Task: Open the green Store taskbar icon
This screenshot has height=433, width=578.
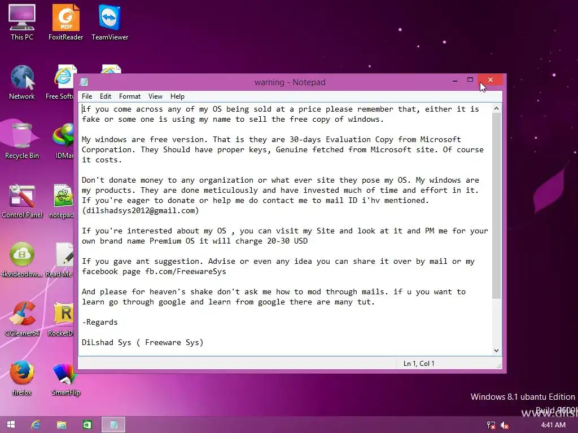Action: (87, 425)
